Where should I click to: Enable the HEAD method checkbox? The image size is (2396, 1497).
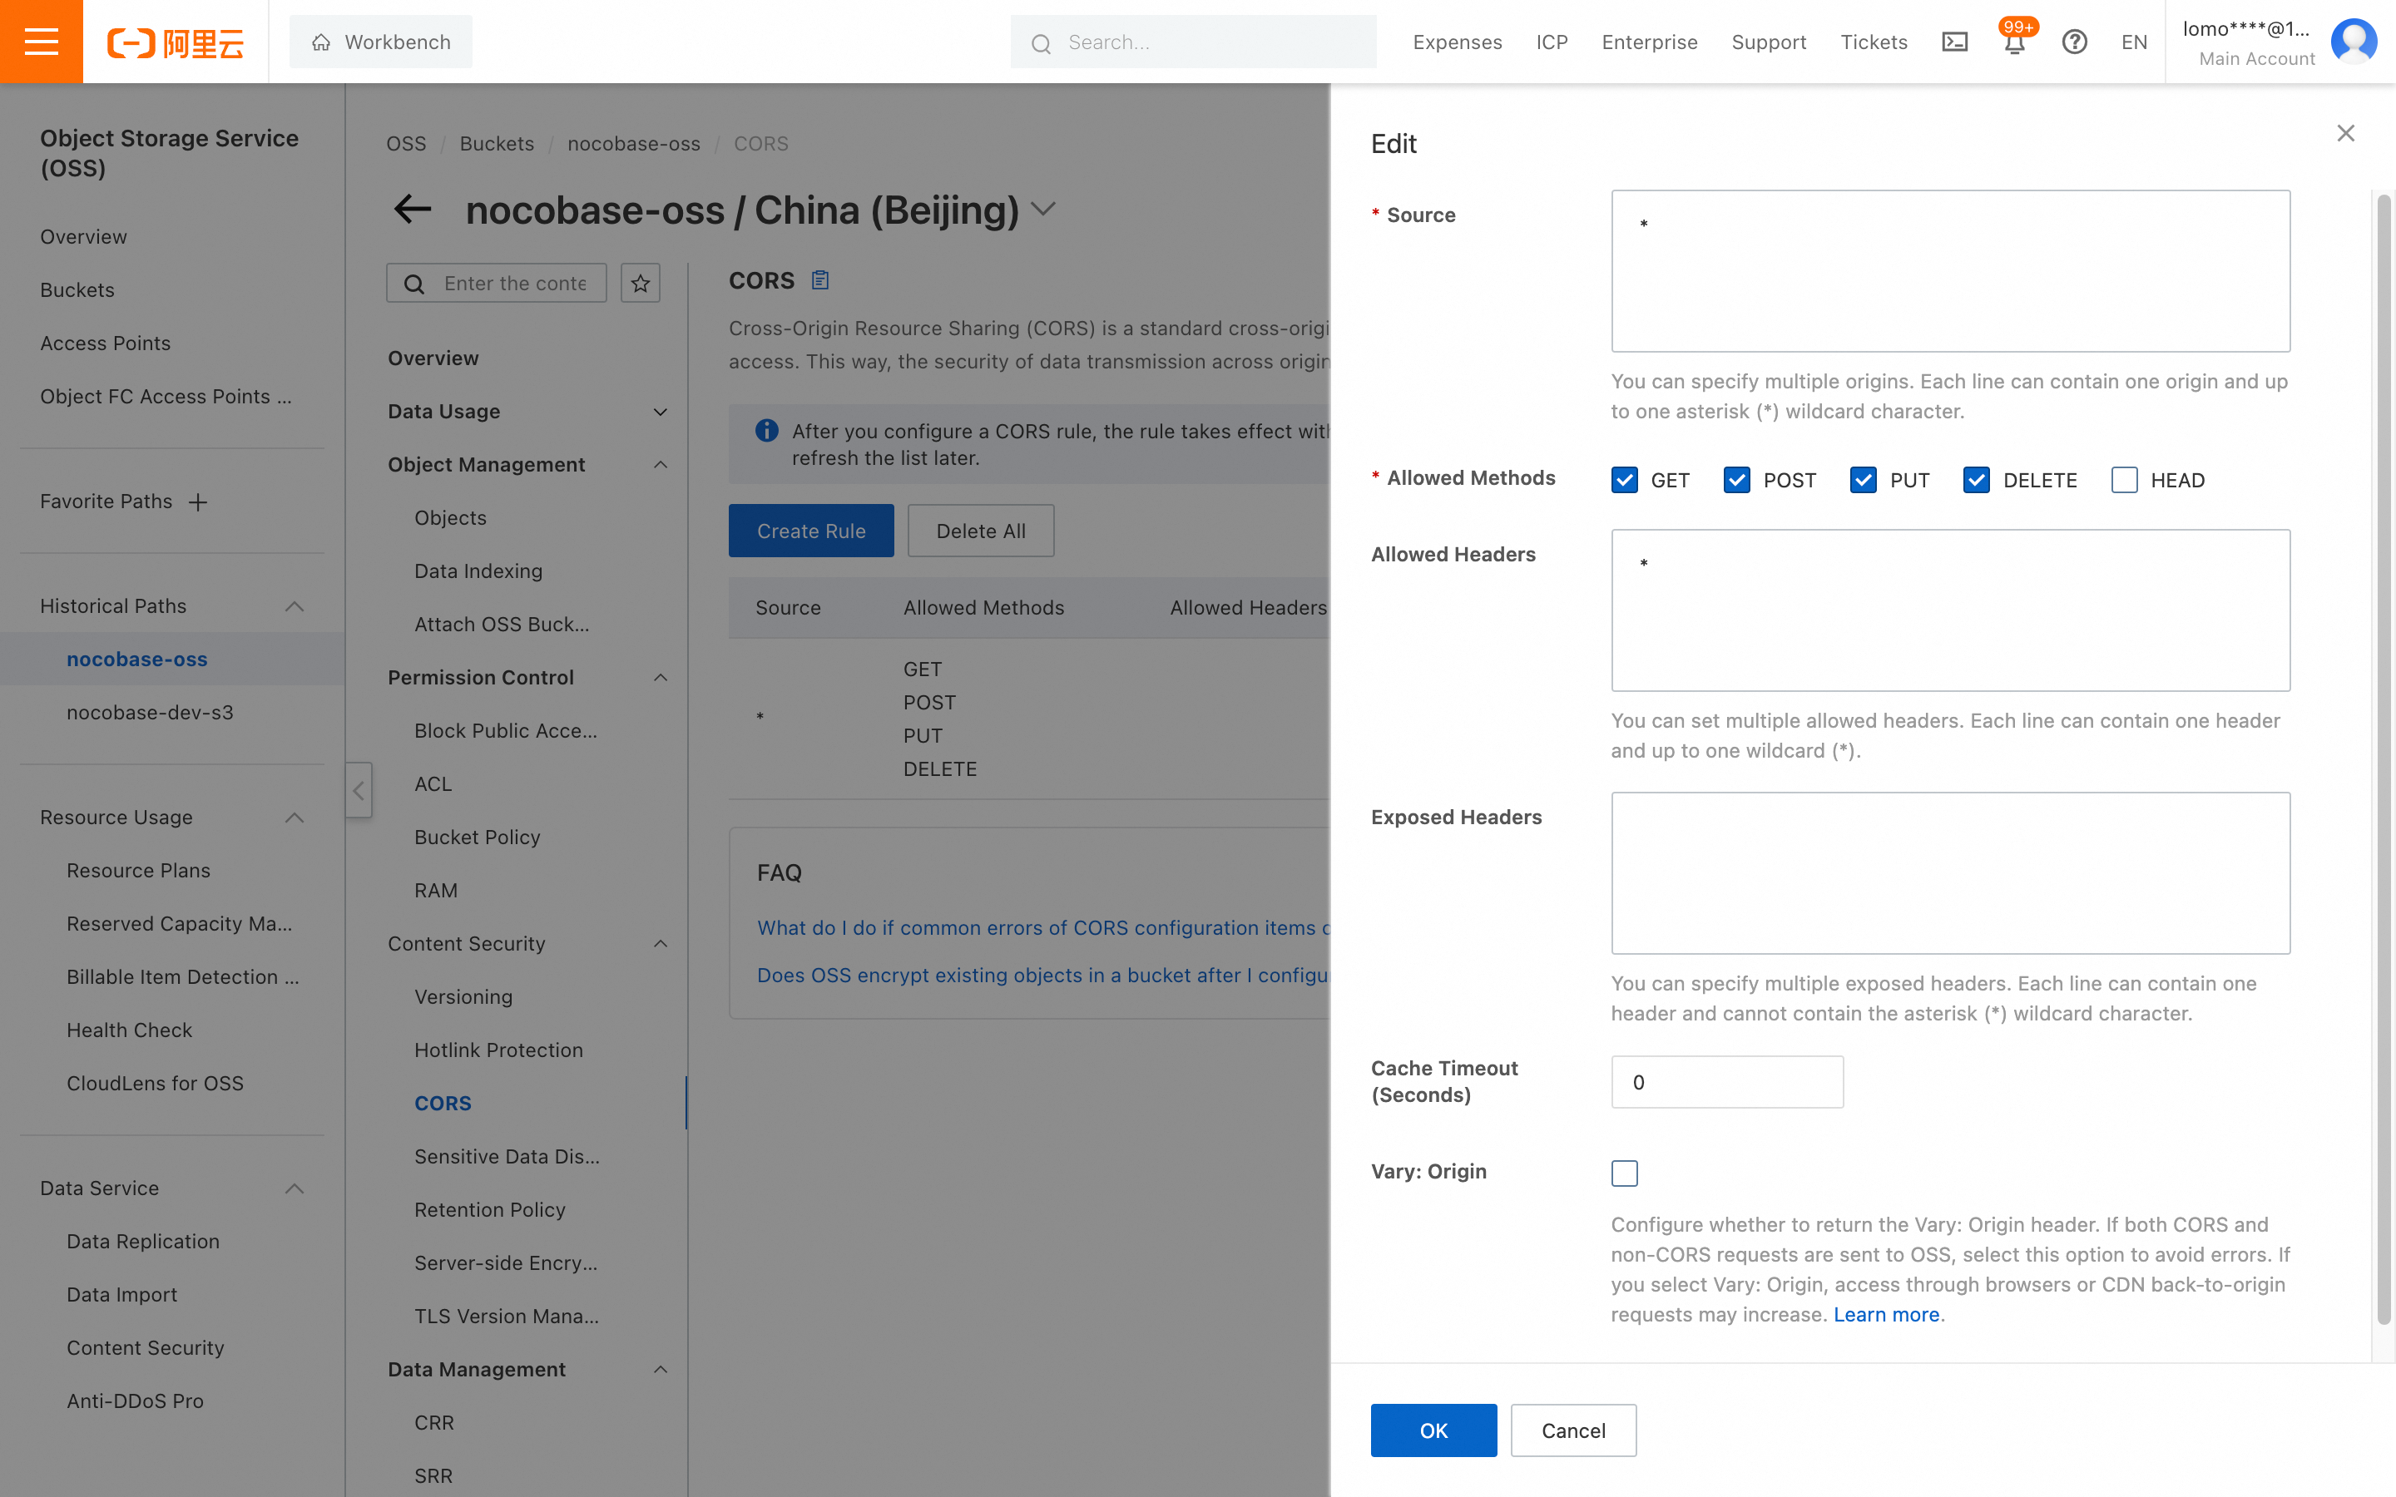point(2124,480)
